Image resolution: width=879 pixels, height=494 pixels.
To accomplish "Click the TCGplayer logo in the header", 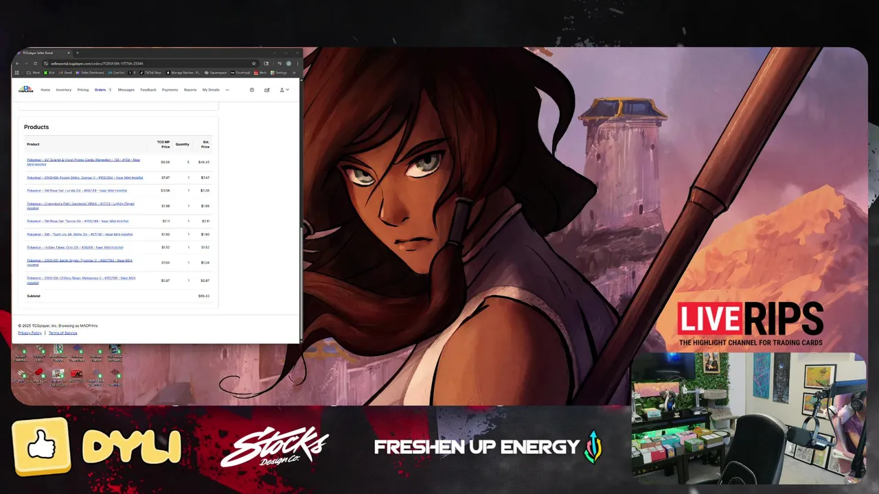I will pos(25,90).
